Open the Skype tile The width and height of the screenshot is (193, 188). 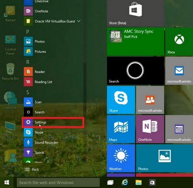pyautogui.click(x=121, y=100)
